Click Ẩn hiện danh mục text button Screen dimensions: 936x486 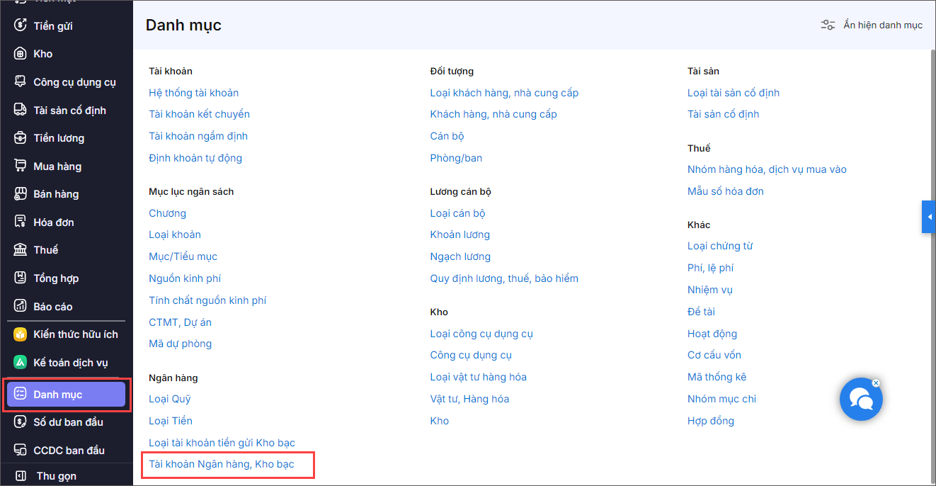(x=883, y=25)
